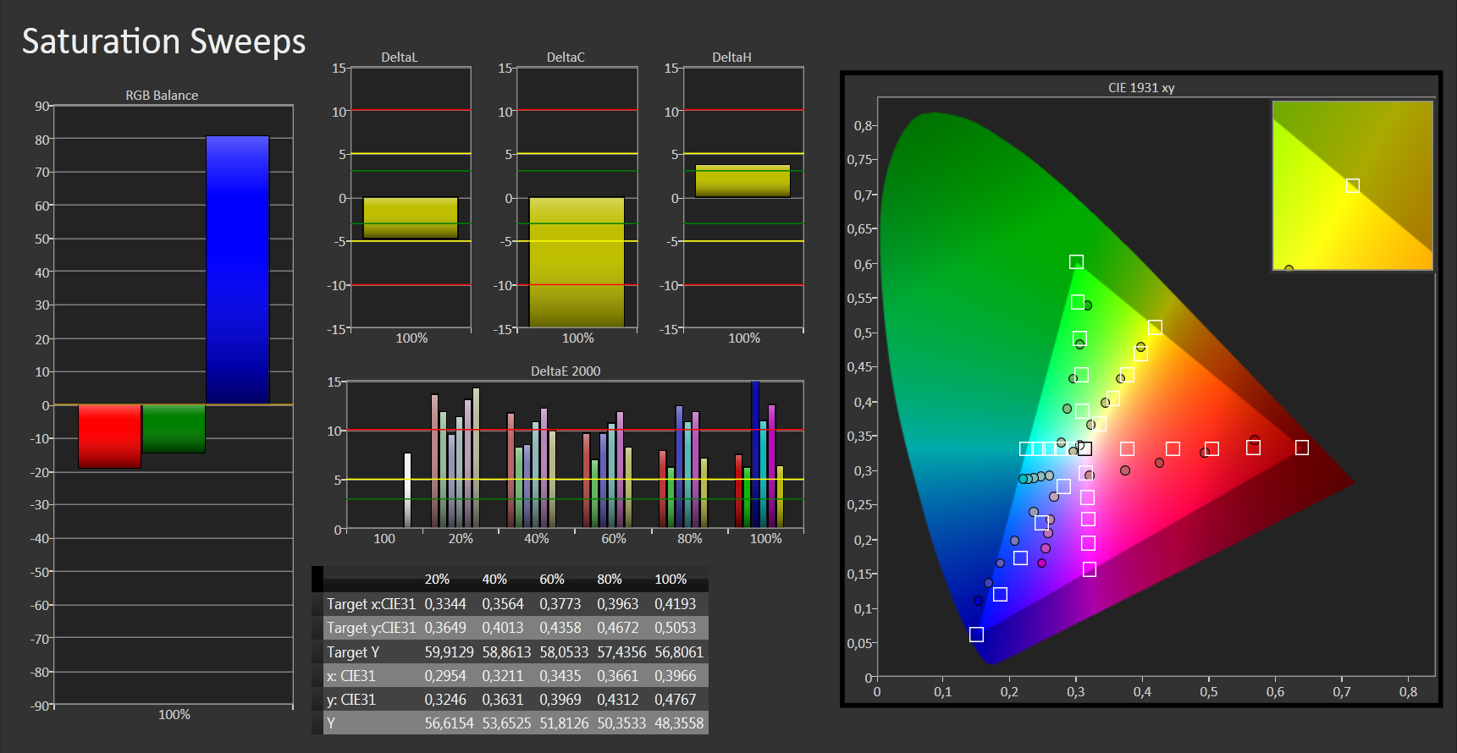Select the 100% column header in the table
The image size is (1457, 753).
(x=671, y=580)
